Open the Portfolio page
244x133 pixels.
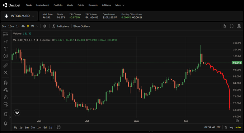(58, 5)
